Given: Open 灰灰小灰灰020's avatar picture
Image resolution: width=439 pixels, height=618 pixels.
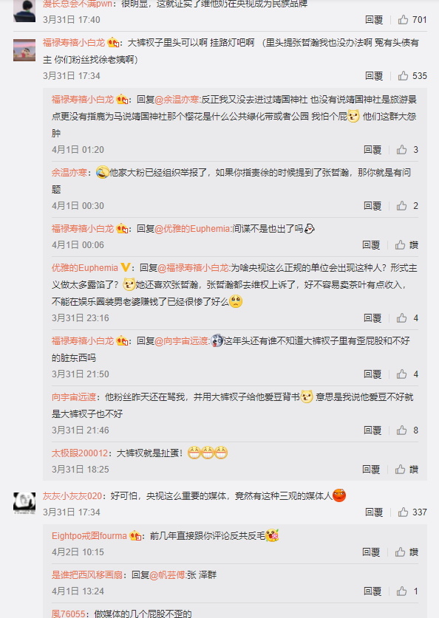Looking at the screenshot, I should pos(24,503).
